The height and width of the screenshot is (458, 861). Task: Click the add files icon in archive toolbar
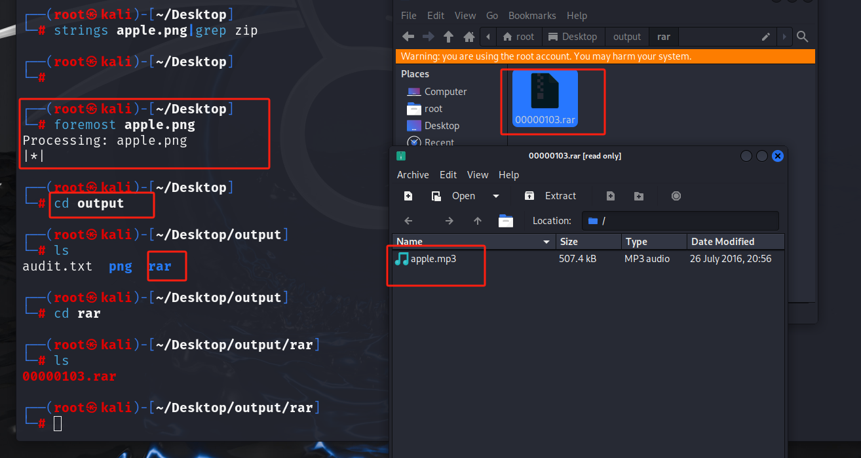(x=610, y=196)
